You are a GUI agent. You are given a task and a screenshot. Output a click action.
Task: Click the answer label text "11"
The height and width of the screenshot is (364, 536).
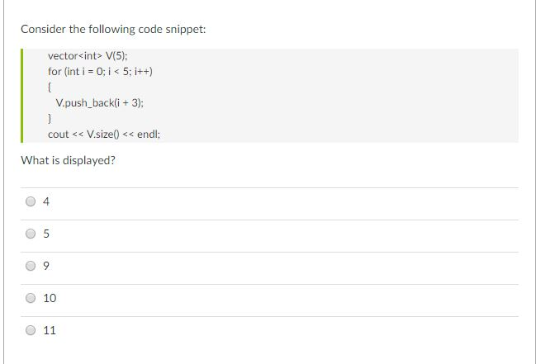(x=50, y=330)
